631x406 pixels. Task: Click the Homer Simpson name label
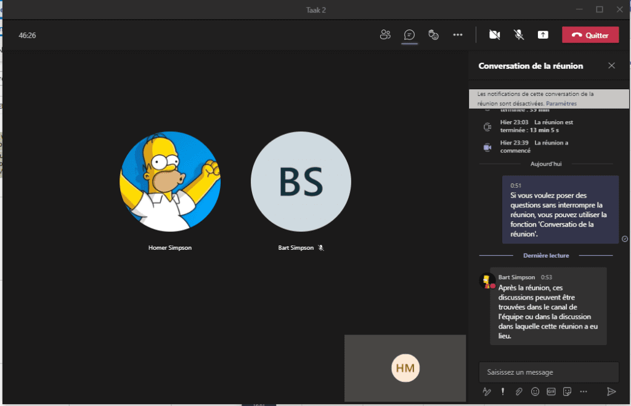(x=170, y=248)
